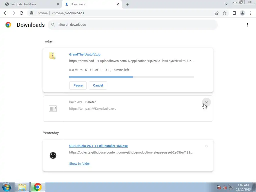The image size is (256, 192).
Task: Click the Show desktop button
Action: [254, 187]
